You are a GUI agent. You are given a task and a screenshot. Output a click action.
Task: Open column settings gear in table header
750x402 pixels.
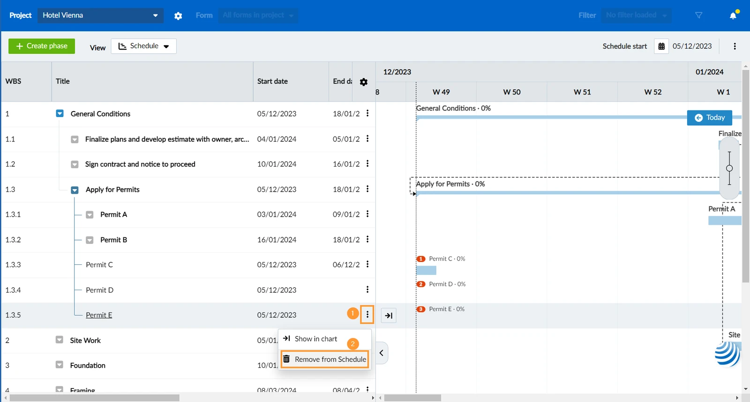tap(364, 82)
